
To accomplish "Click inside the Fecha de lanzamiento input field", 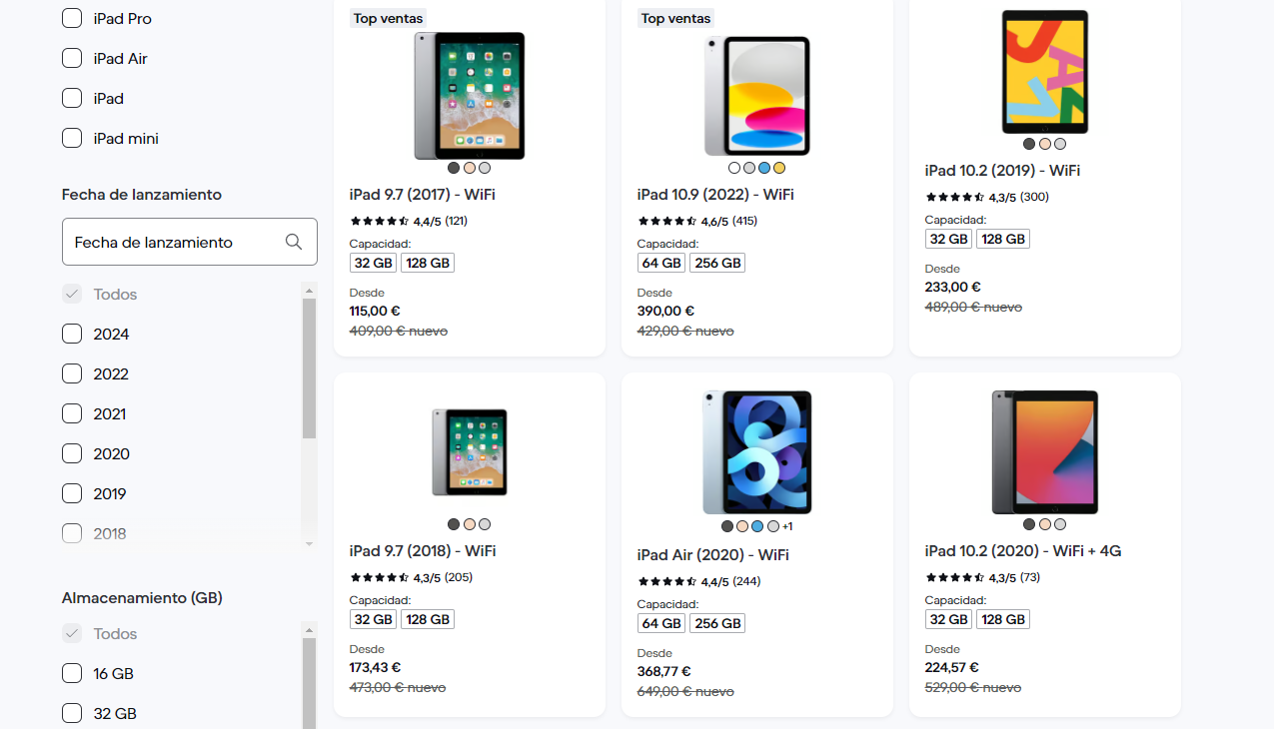I will [x=170, y=242].
